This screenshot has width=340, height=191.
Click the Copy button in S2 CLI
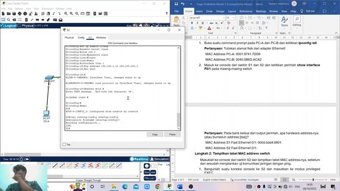(x=155, y=134)
